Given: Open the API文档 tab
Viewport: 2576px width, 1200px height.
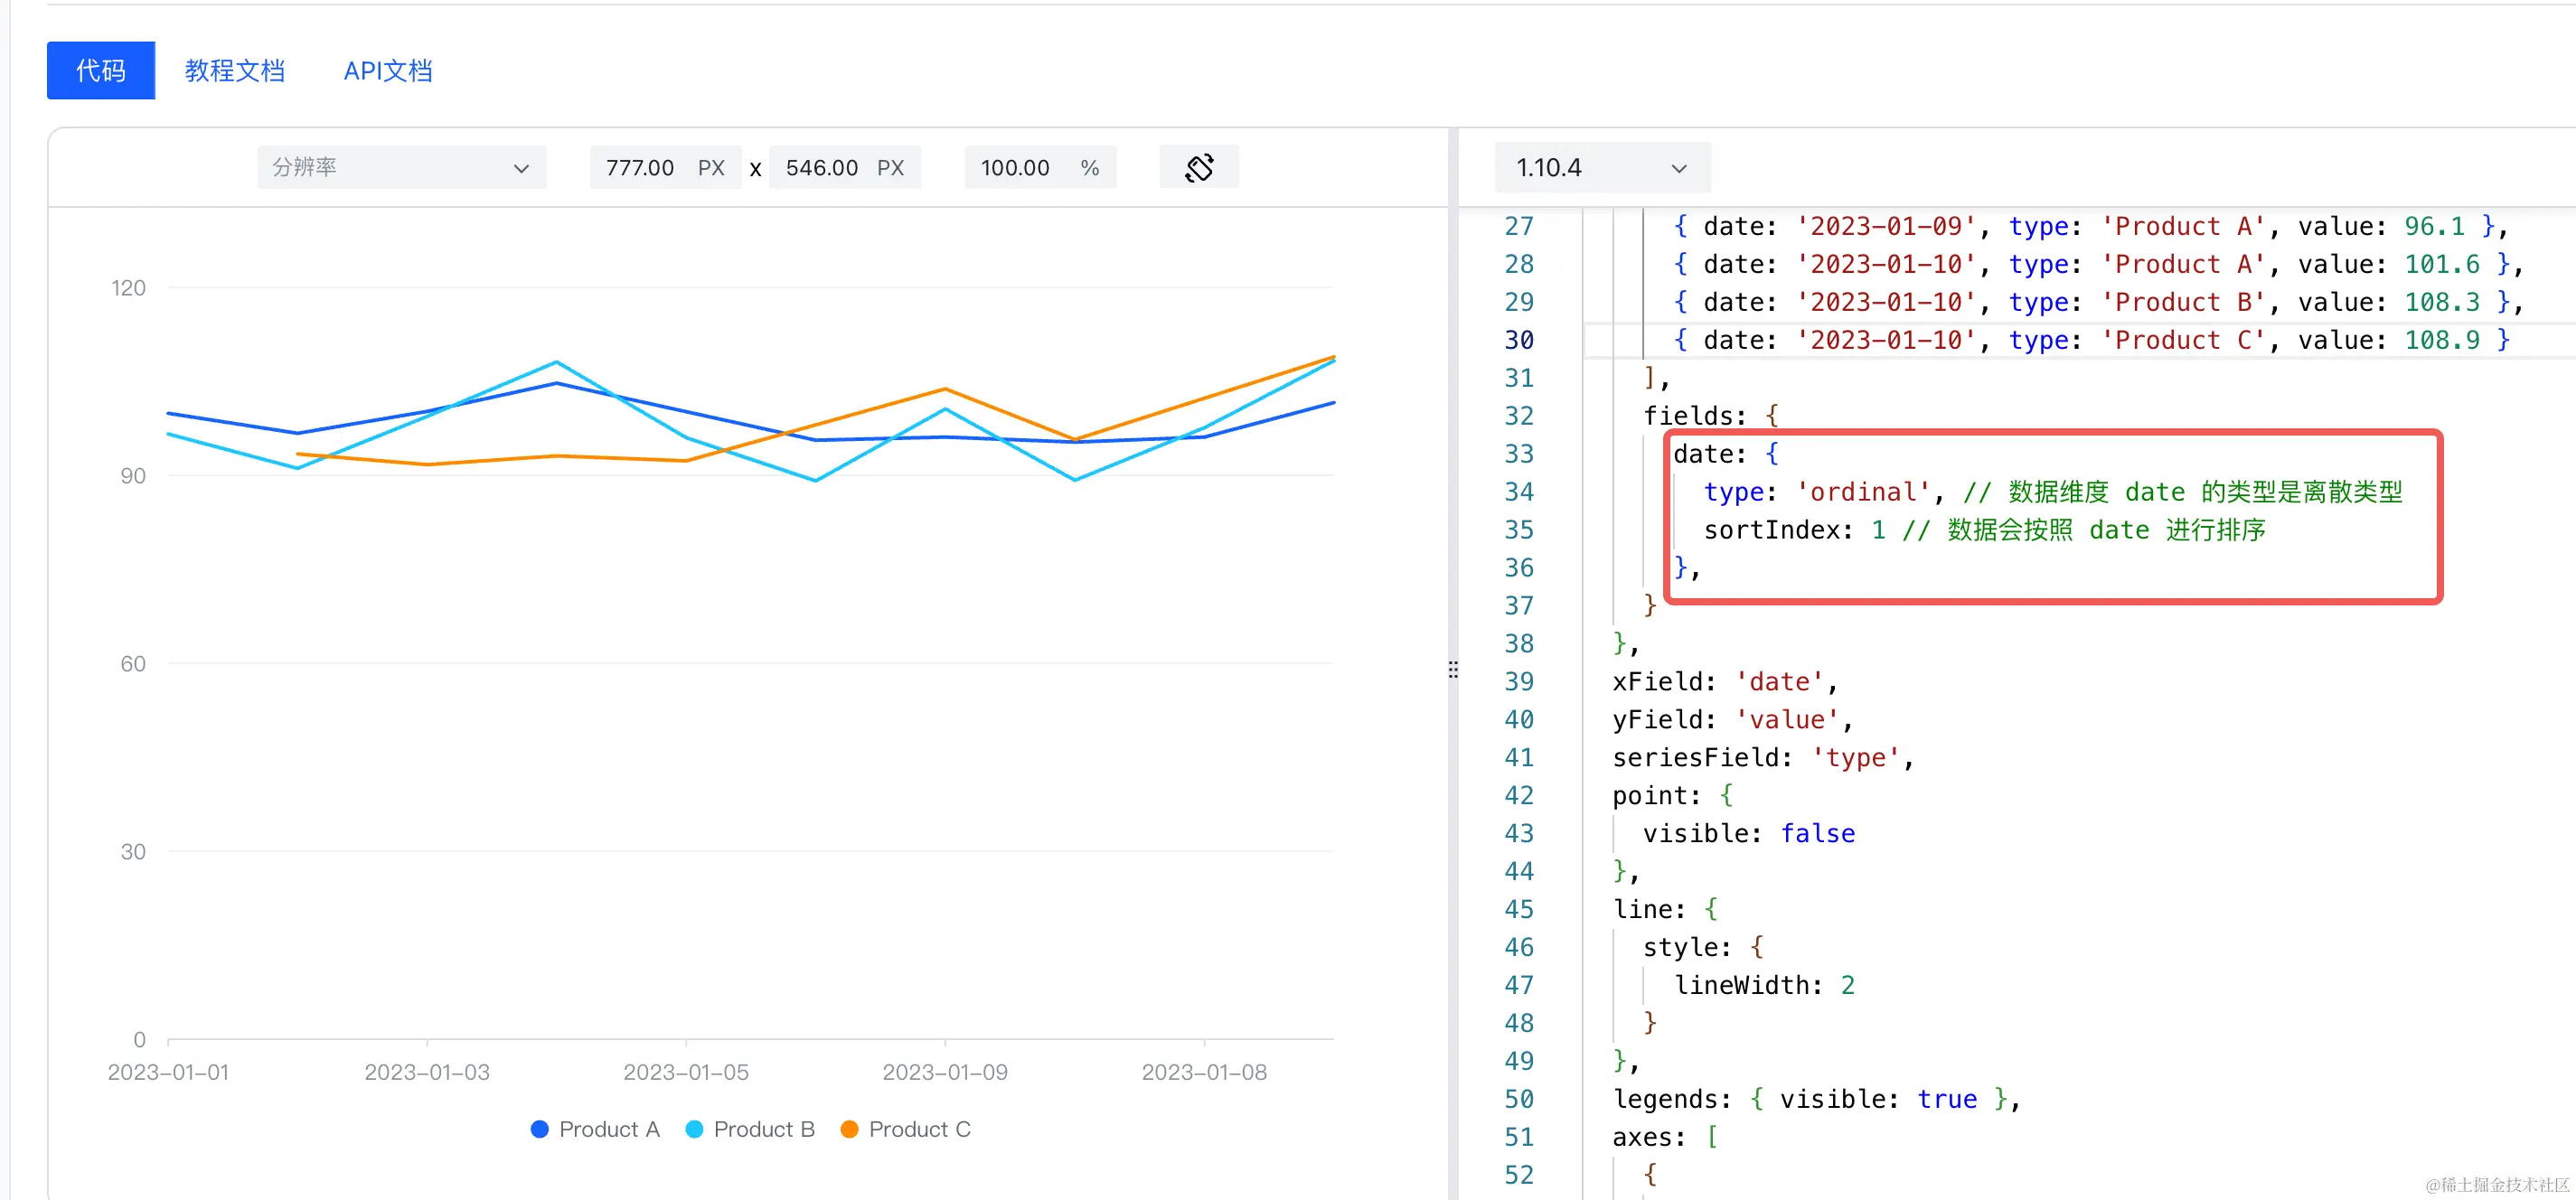Looking at the screenshot, I should click(388, 70).
